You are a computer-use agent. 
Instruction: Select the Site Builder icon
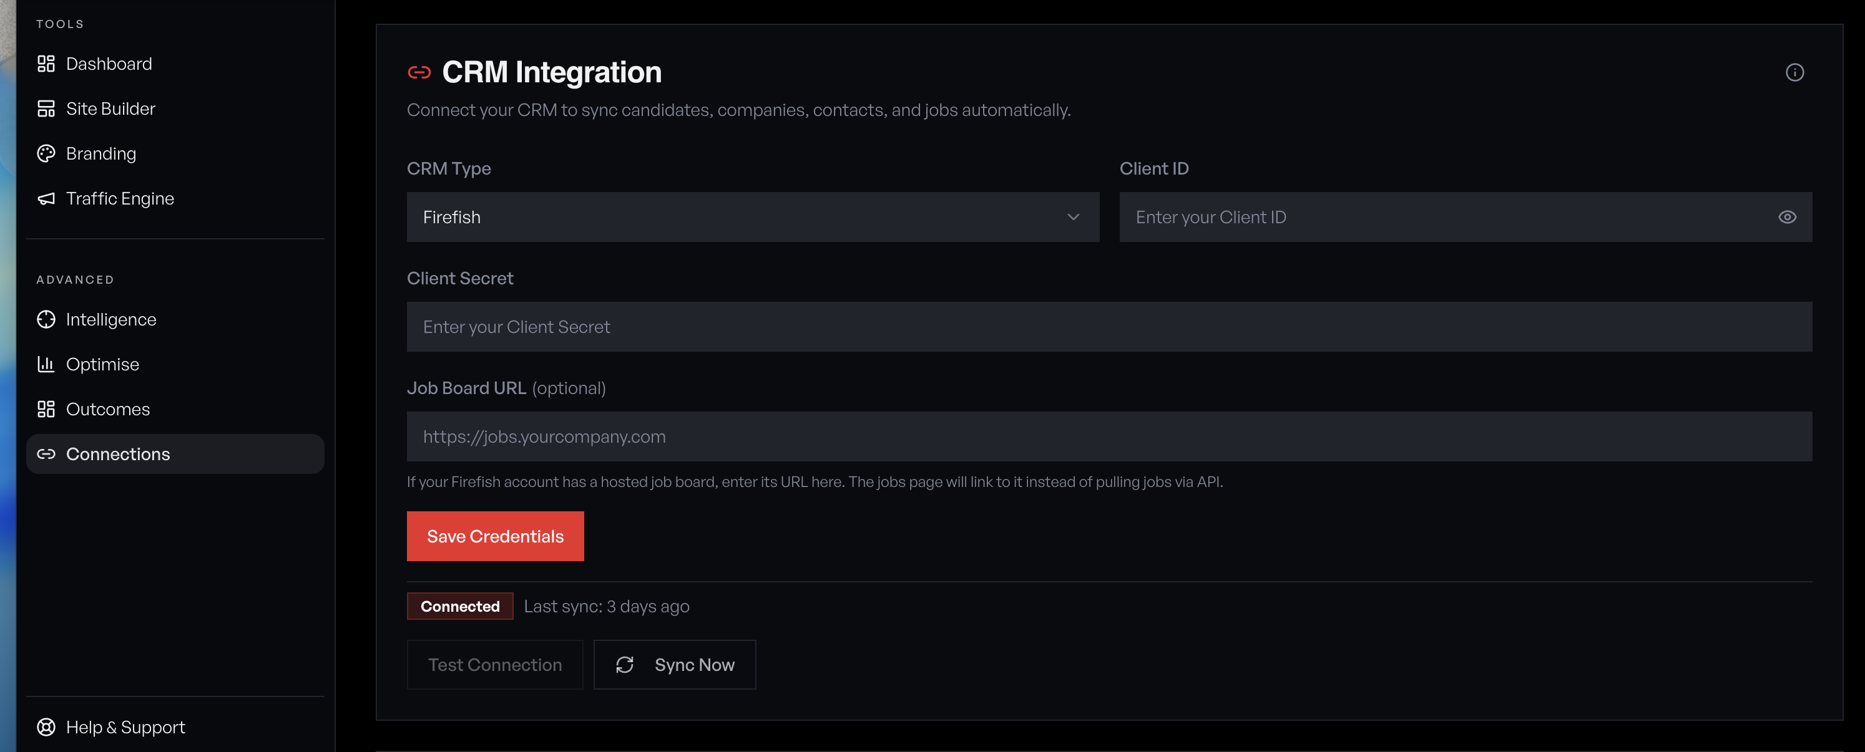(x=46, y=108)
